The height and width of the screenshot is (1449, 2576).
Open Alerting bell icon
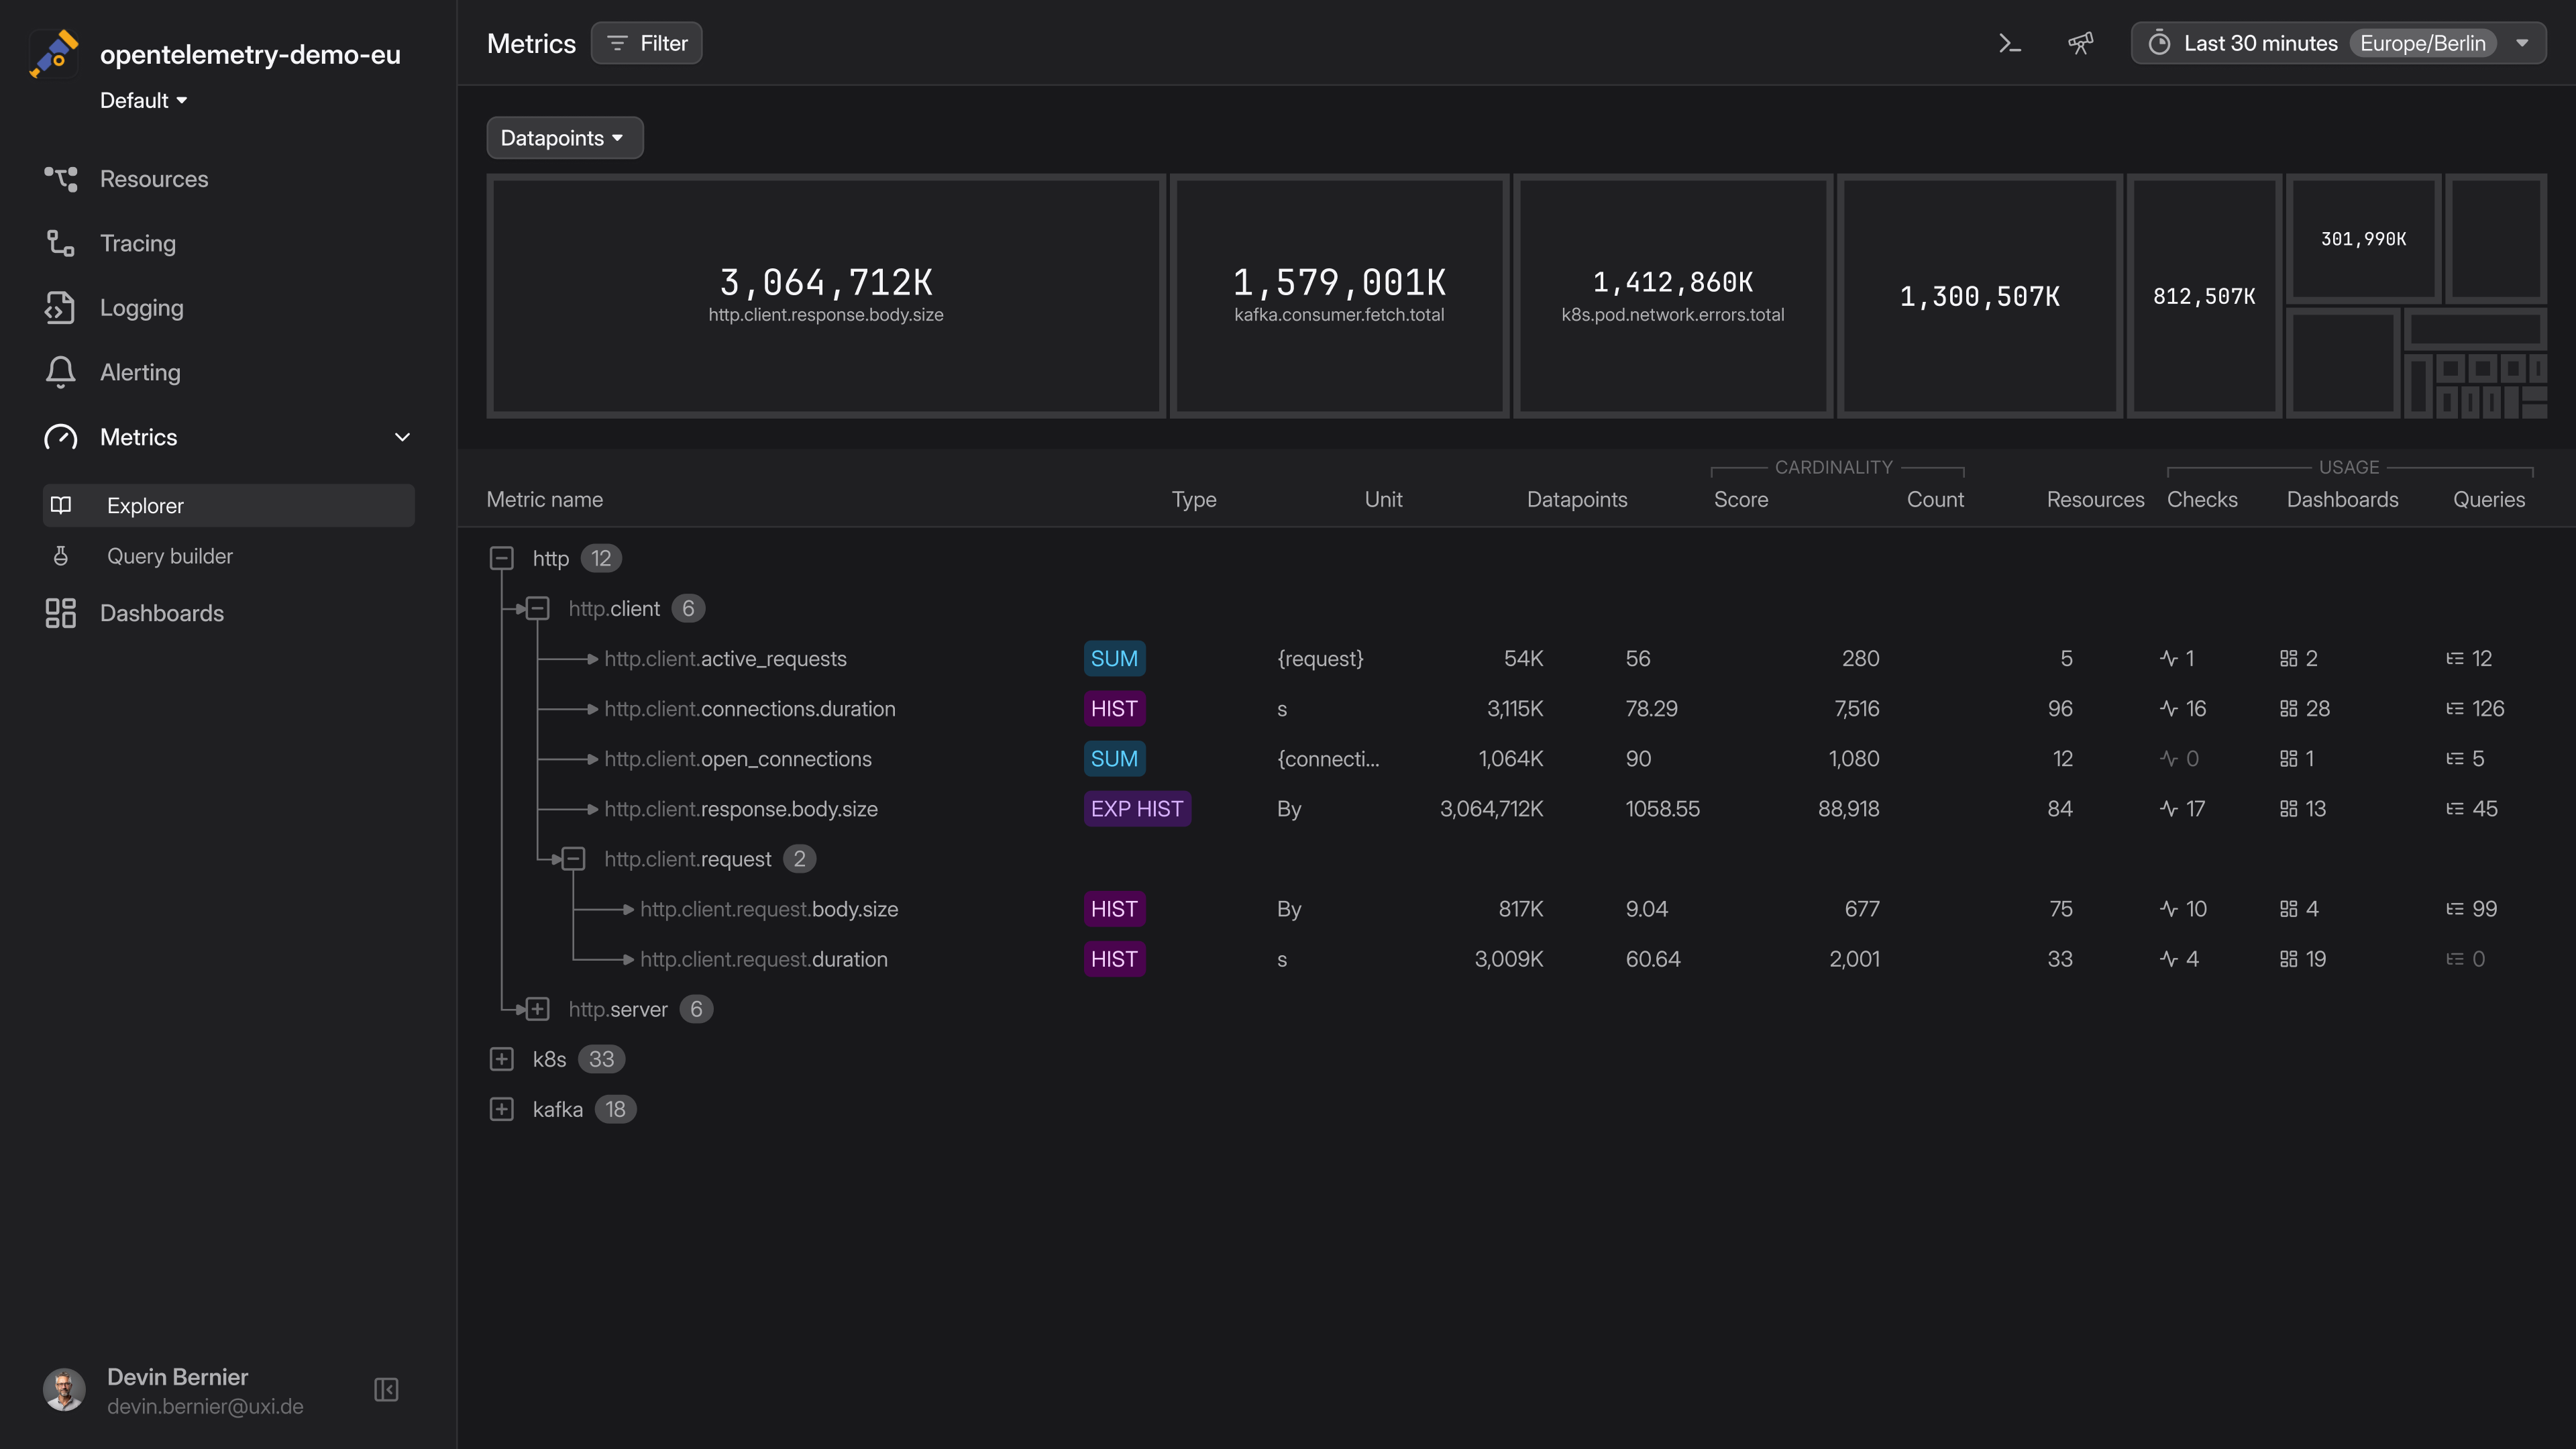pos(60,372)
